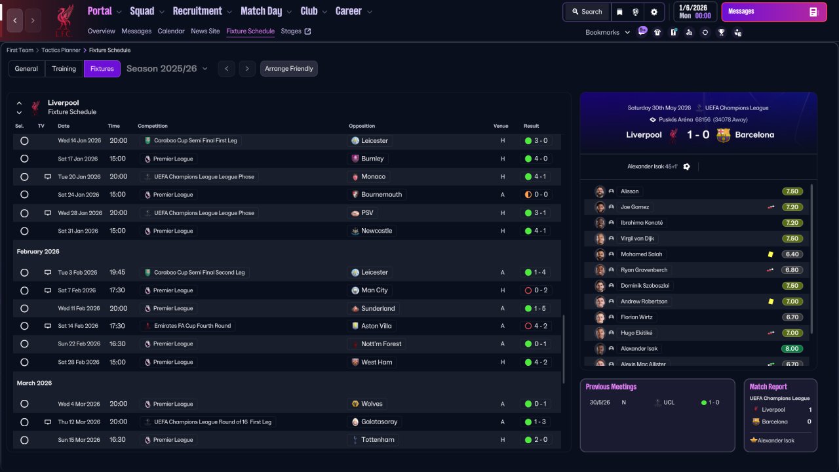Click Alisson's player portrait

pos(600,191)
